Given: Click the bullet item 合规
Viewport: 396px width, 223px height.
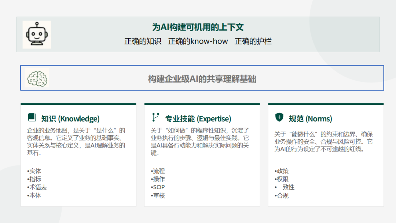Looking at the screenshot, I should pyautogui.click(x=282, y=195).
